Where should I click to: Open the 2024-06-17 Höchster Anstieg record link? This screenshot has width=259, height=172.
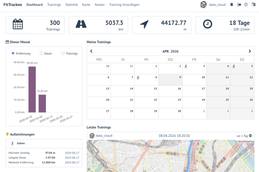72,153
